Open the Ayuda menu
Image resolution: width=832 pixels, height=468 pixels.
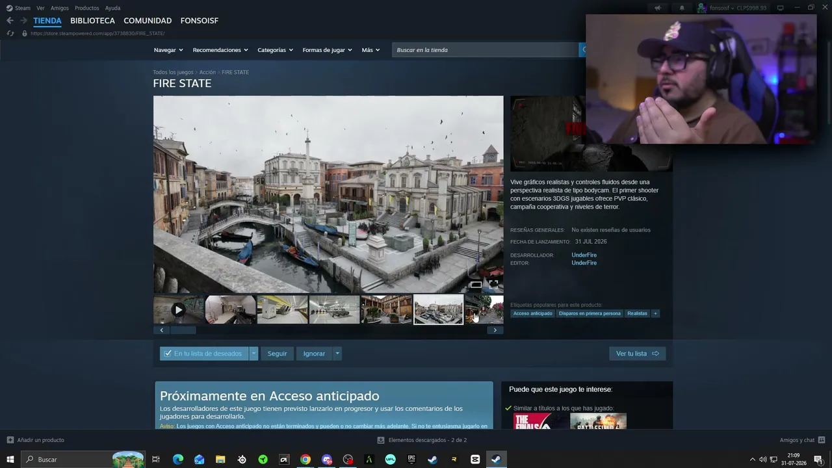[112, 8]
